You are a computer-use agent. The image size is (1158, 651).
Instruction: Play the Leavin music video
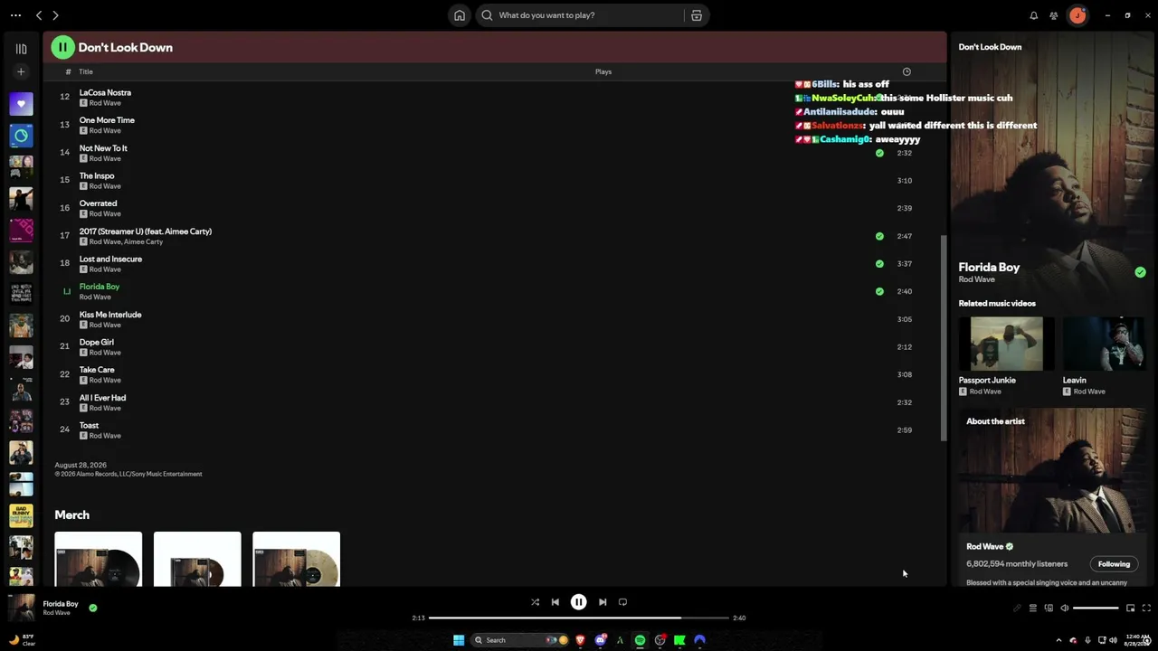[1104, 344]
